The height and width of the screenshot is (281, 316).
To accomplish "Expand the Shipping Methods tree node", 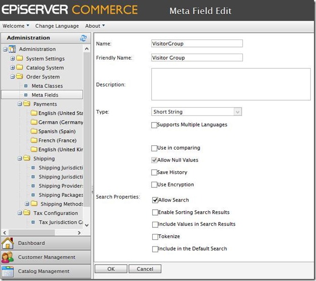I will click(27, 204).
